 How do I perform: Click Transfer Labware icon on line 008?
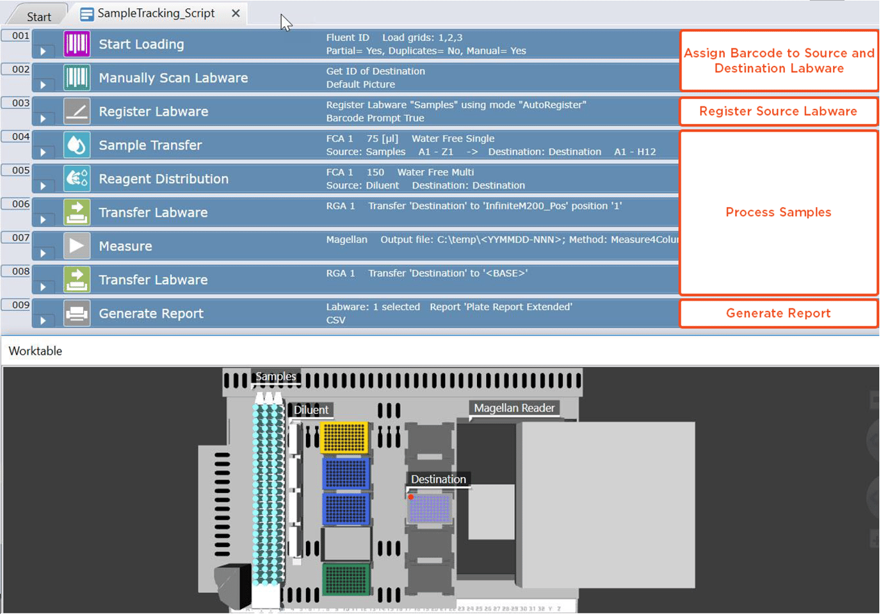pyautogui.click(x=77, y=280)
